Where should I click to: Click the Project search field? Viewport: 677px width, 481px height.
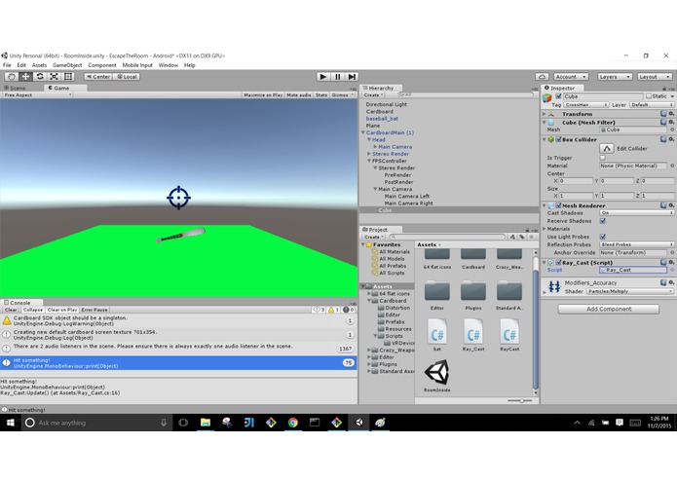coord(447,237)
